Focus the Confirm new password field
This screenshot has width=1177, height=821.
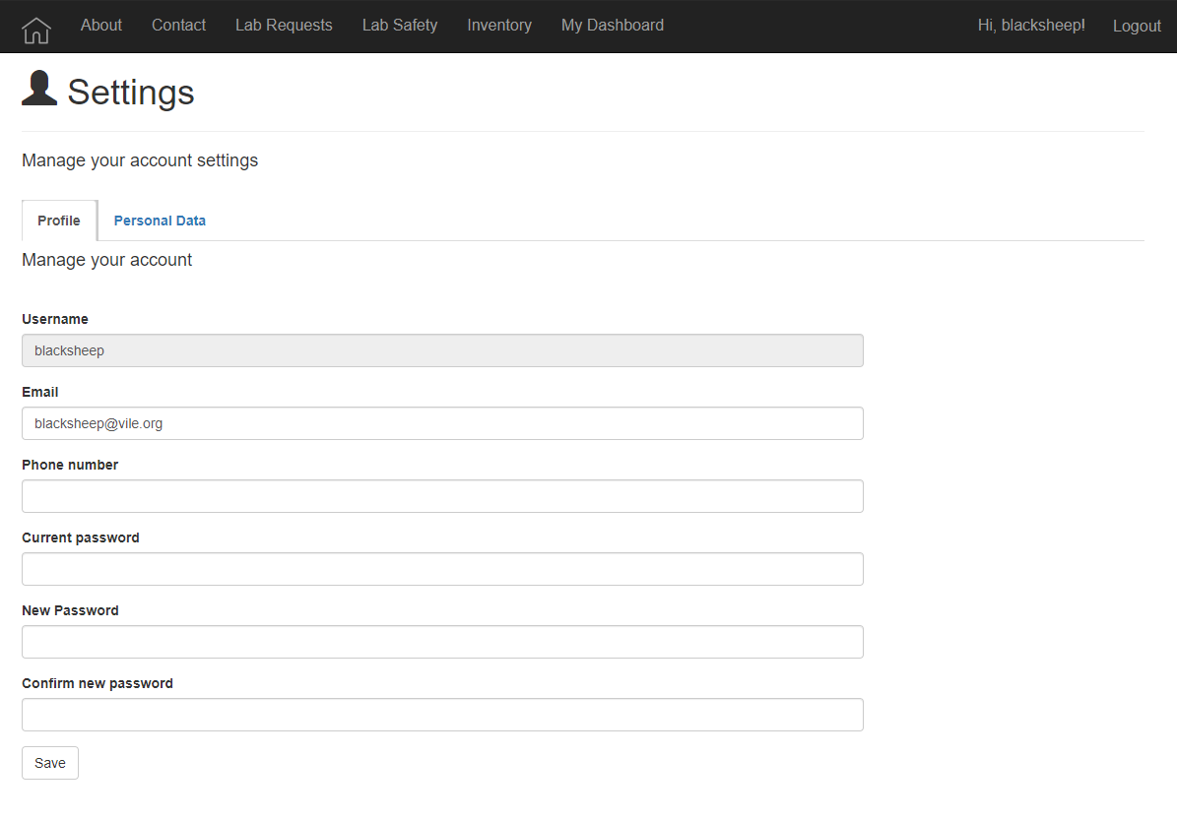pyautogui.click(x=442, y=715)
